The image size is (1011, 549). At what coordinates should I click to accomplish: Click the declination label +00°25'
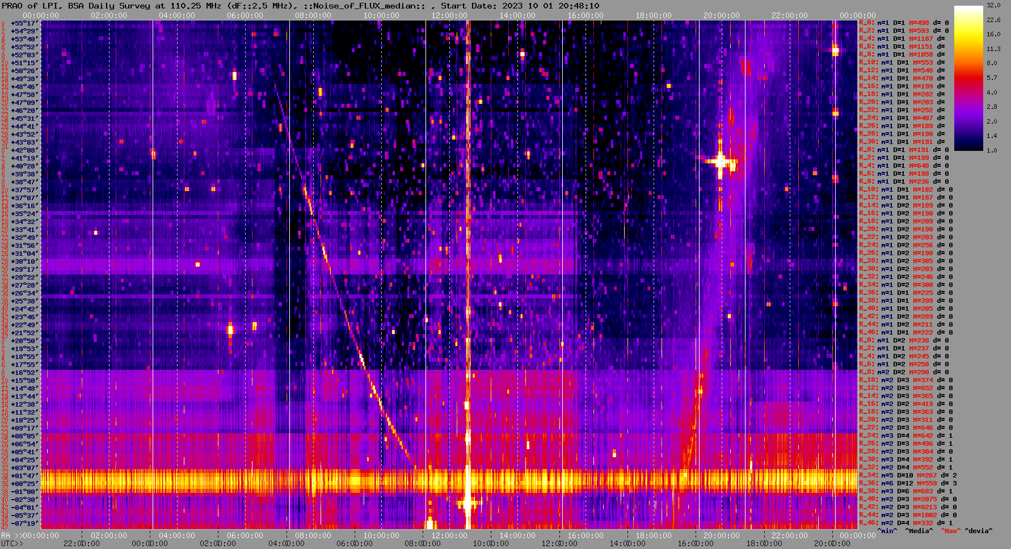point(24,483)
